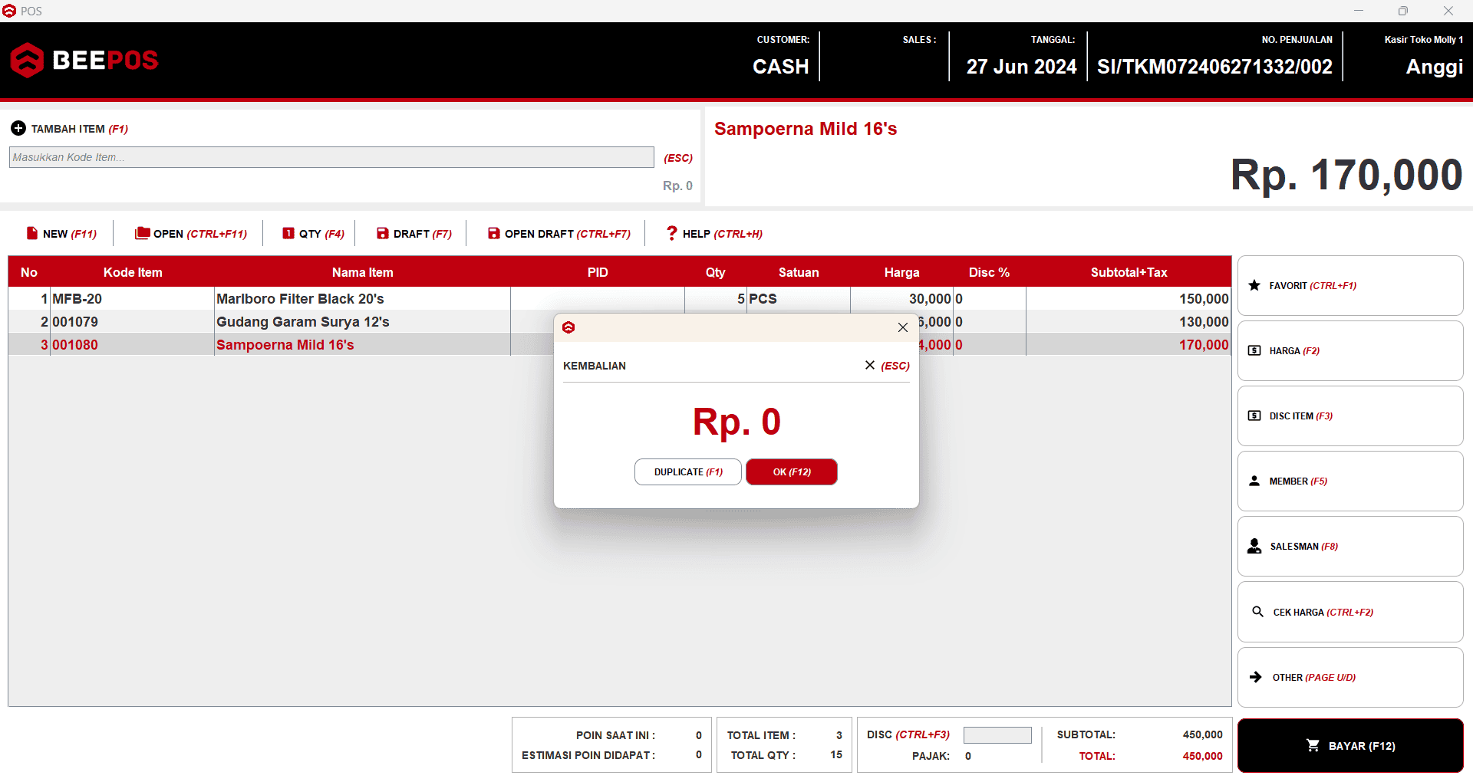Click the BAYAR (F12) button
This screenshot has height=782, width=1473.
click(x=1350, y=745)
